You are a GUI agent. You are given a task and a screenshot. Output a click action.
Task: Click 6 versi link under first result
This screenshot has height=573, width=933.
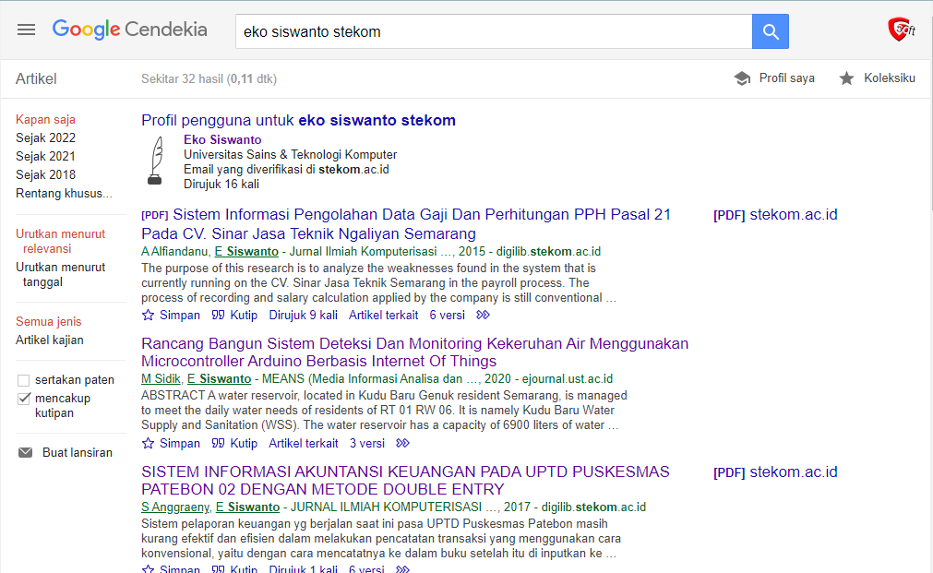click(447, 315)
